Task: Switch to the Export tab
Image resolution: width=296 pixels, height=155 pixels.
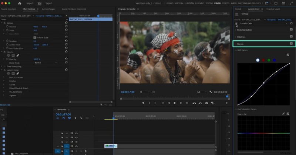Action: point(49,3)
